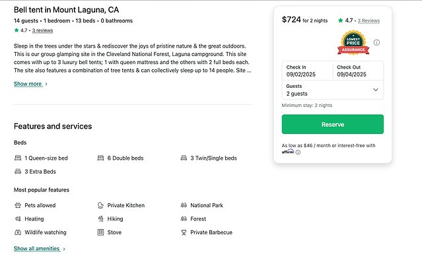Expand description with Show more
The width and height of the screenshot is (422, 264).
(30, 84)
